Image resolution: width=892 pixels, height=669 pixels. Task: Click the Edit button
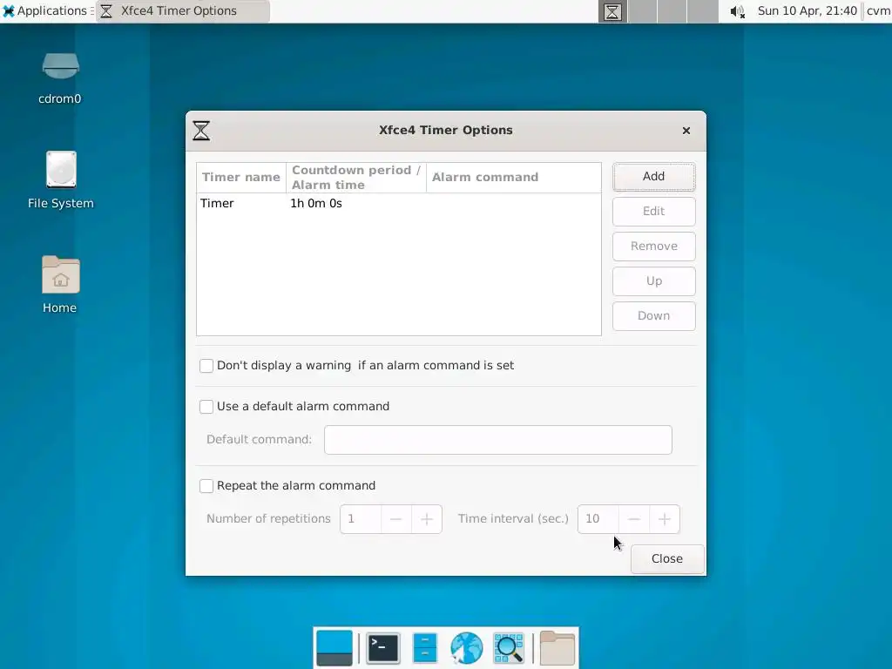click(x=653, y=211)
